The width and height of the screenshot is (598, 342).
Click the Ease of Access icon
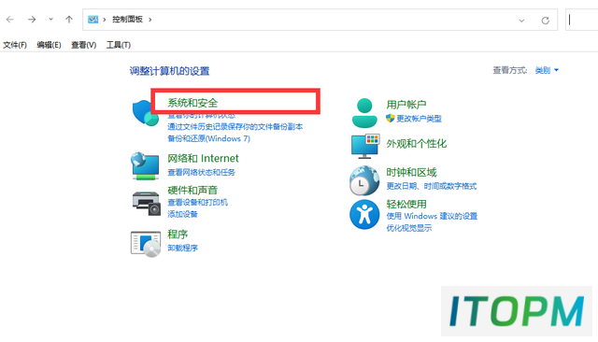coord(364,214)
